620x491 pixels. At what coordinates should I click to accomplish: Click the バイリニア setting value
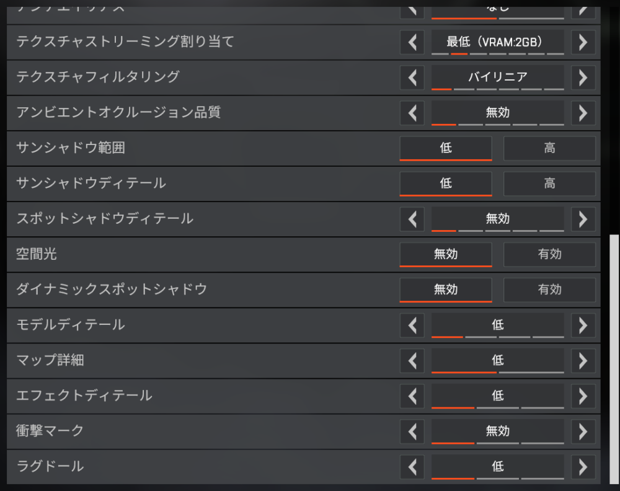[497, 77]
